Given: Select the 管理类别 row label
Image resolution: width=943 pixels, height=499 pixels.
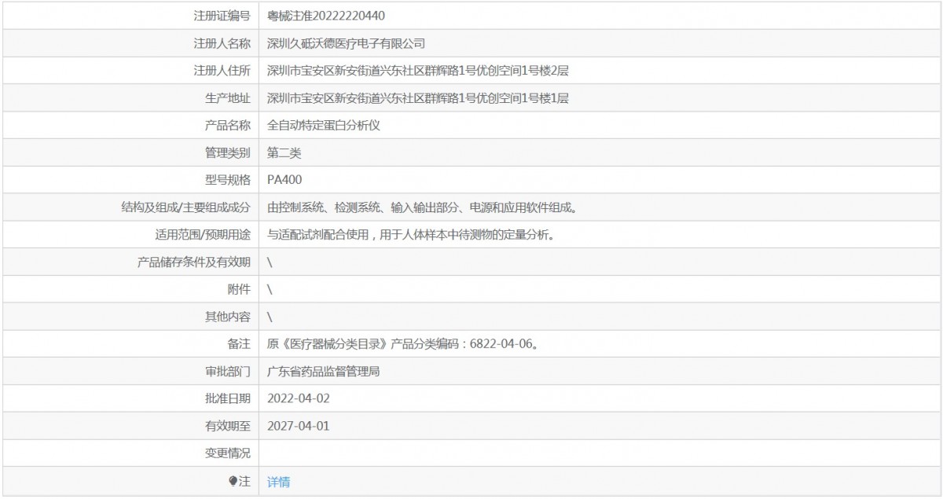Looking at the screenshot, I should 228,152.
